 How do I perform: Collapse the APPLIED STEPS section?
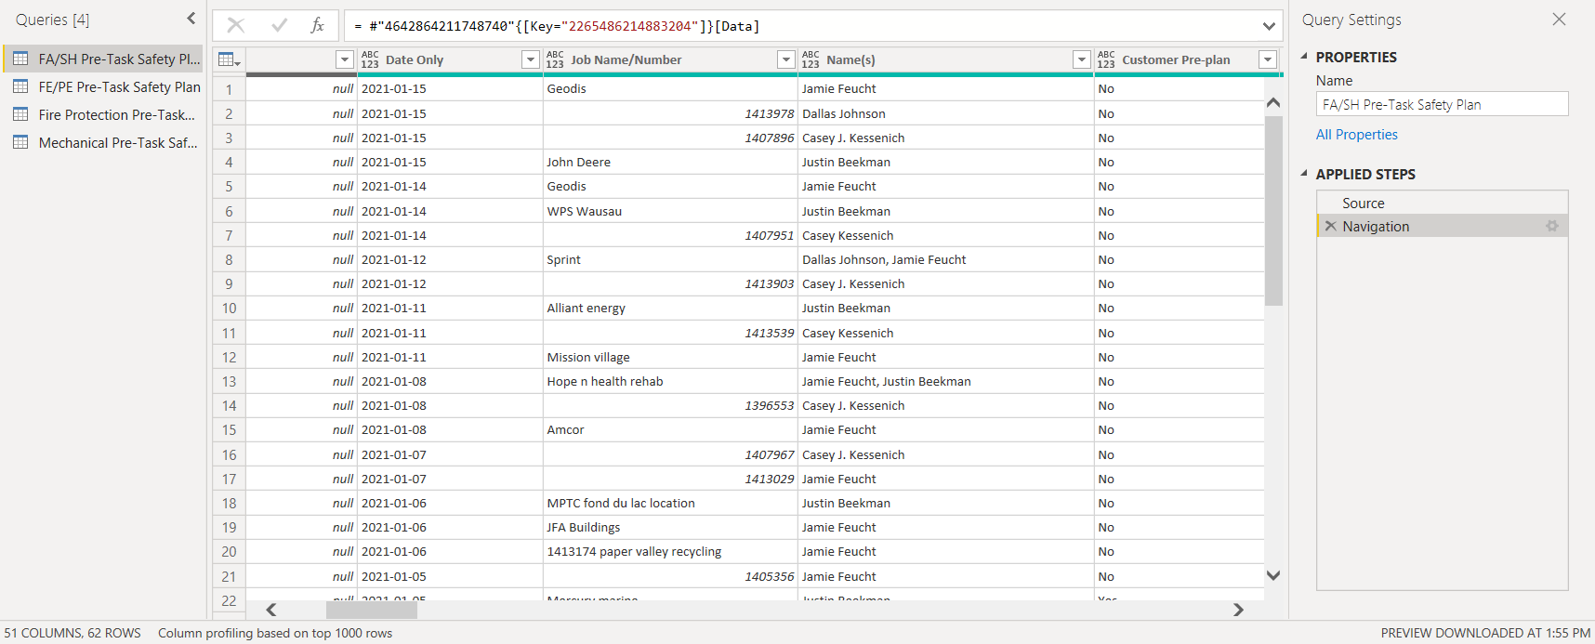pyautogui.click(x=1304, y=174)
